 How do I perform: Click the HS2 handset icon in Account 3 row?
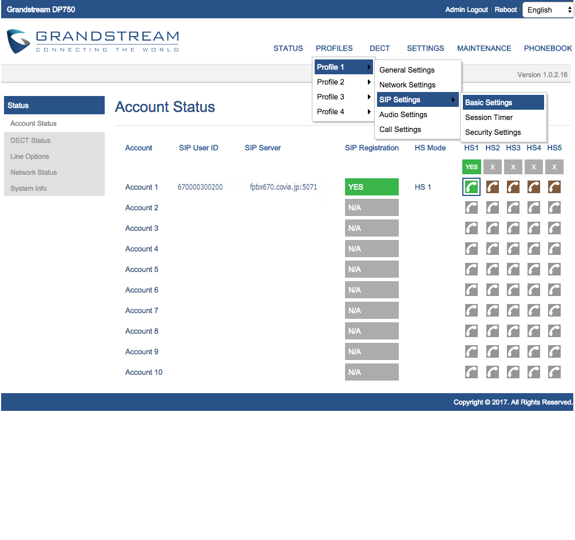pyautogui.click(x=493, y=228)
